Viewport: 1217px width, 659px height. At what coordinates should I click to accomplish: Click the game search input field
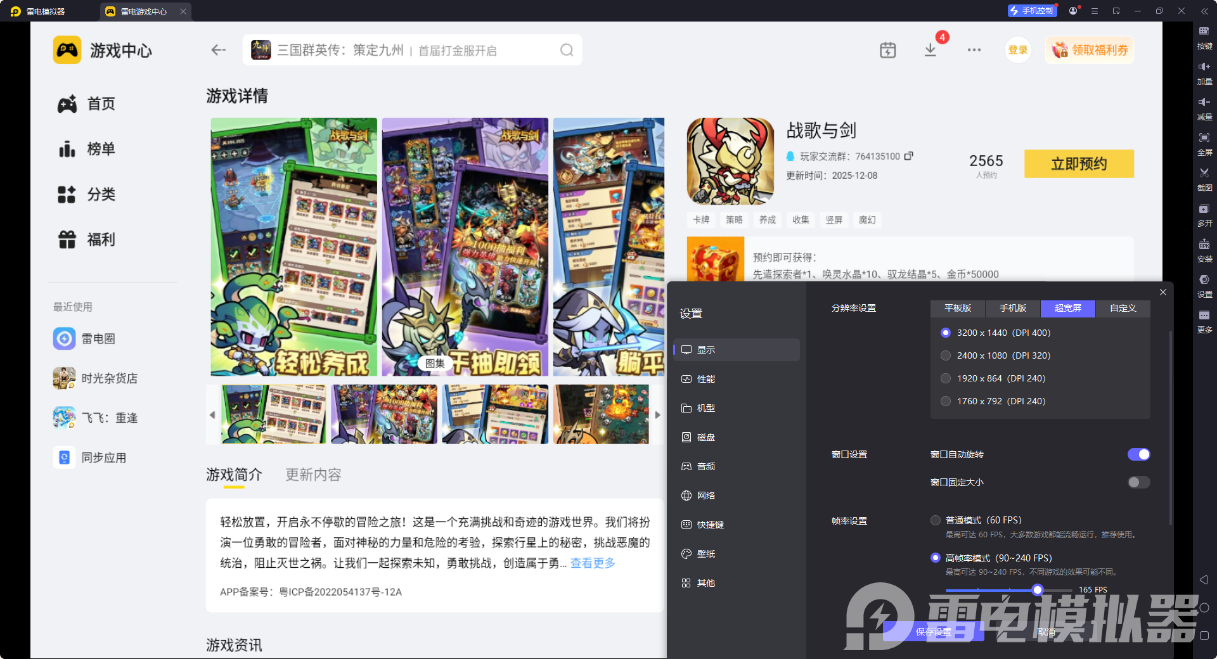coord(412,50)
